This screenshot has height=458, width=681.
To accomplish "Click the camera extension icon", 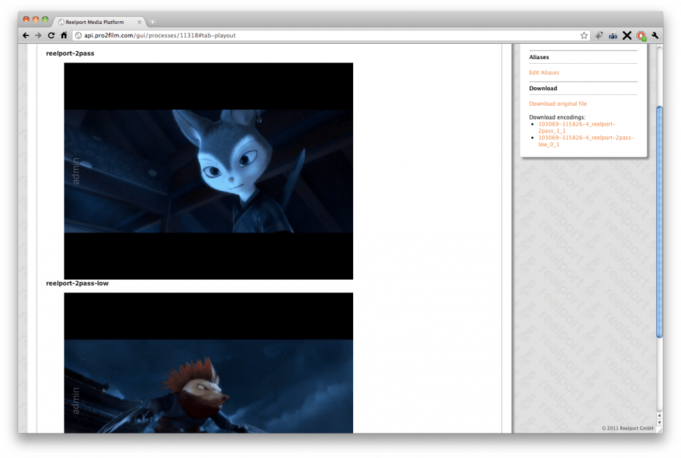I will 613,36.
